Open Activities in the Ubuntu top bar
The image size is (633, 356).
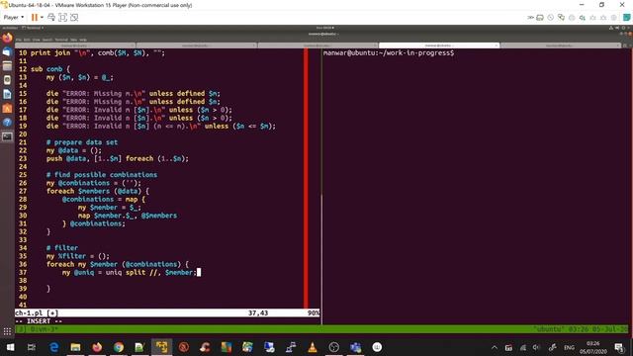[x=10, y=28]
